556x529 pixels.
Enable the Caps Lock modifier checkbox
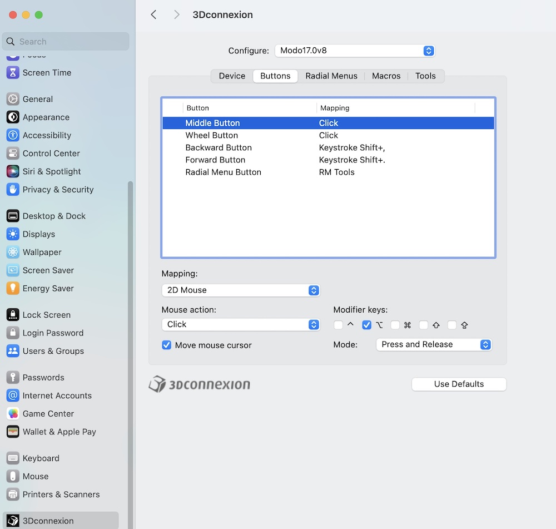coord(451,325)
